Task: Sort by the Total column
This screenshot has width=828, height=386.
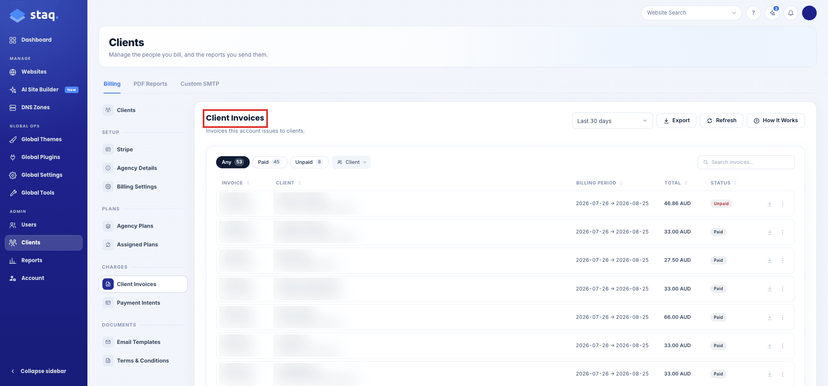Action: coord(676,183)
